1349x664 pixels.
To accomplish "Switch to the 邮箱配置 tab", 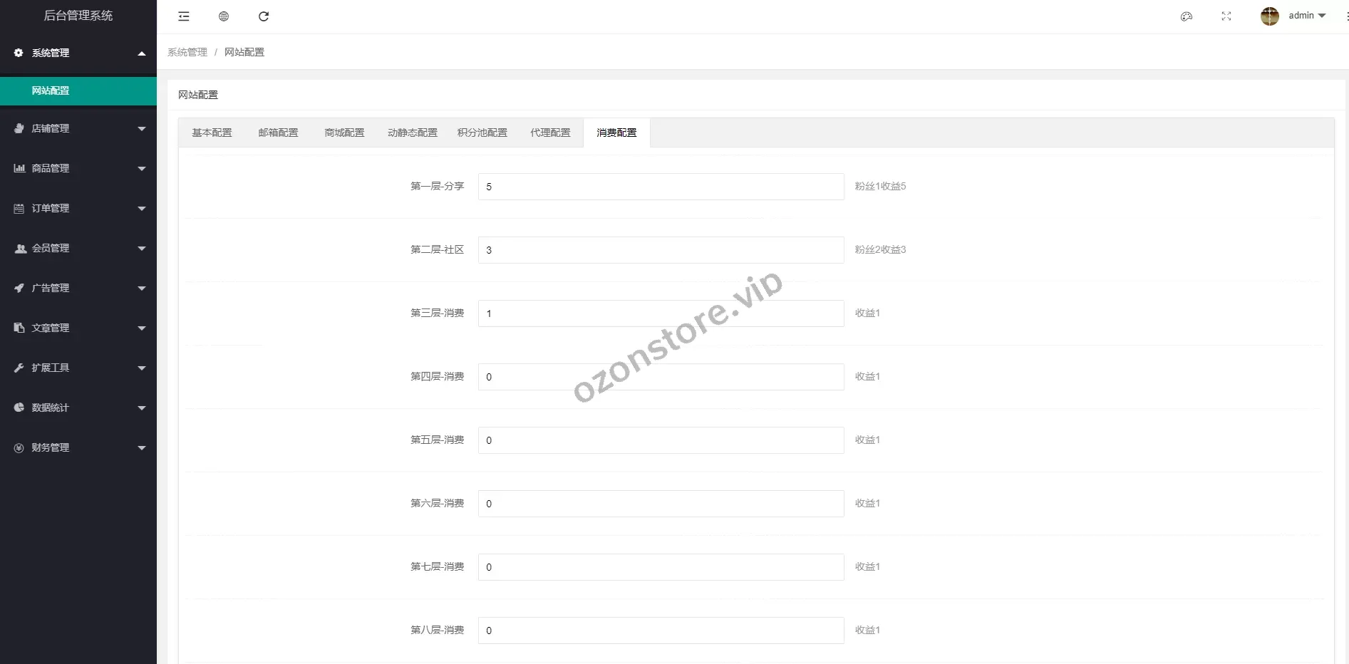I will [278, 133].
